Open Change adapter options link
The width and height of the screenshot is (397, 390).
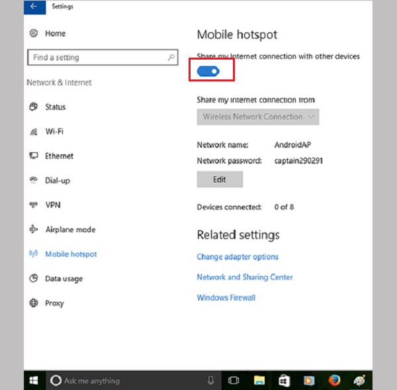(238, 257)
